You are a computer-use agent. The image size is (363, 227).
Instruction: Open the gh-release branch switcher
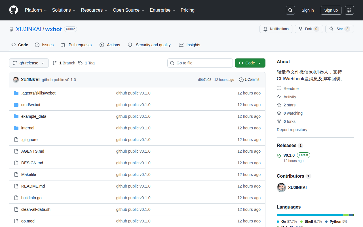(29, 63)
